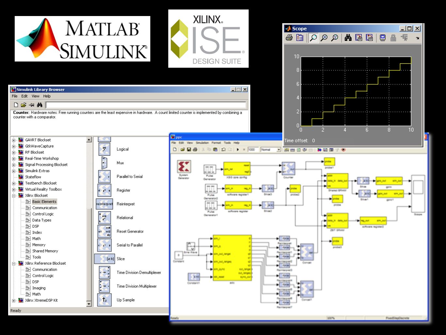The image size is (446, 335).
Task: Select Imaging under Xilinx Reference Blockset
Action: coord(39,288)
